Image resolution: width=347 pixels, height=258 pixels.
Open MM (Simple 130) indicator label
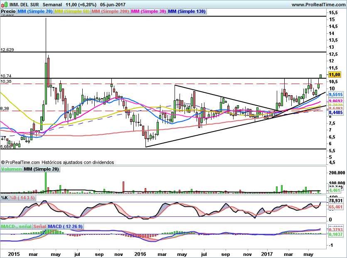(187, 11)
